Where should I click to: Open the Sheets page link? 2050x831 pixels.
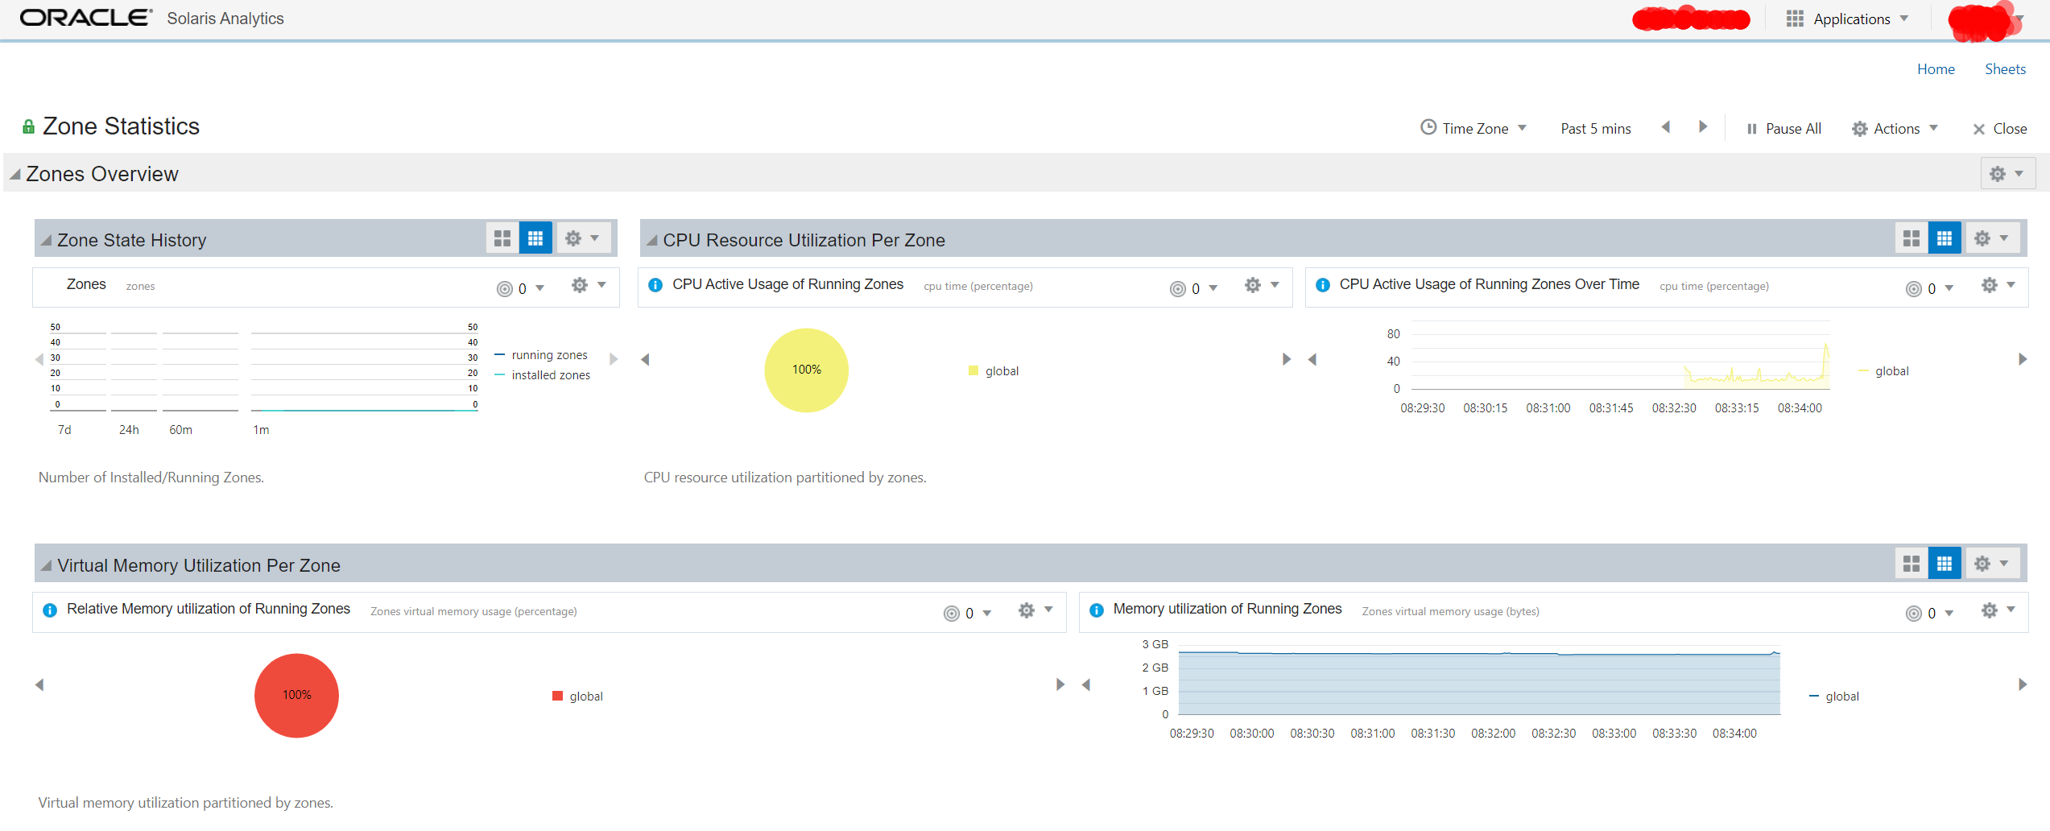pos(2005,69)
